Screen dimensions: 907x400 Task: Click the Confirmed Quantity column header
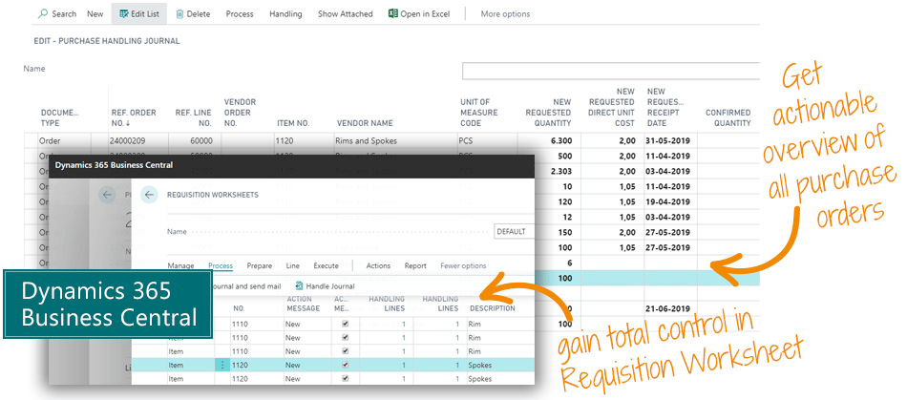pos(728,118)
